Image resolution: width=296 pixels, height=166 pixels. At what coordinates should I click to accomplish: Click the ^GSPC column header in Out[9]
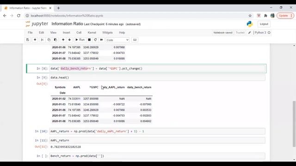coord(94,87)
